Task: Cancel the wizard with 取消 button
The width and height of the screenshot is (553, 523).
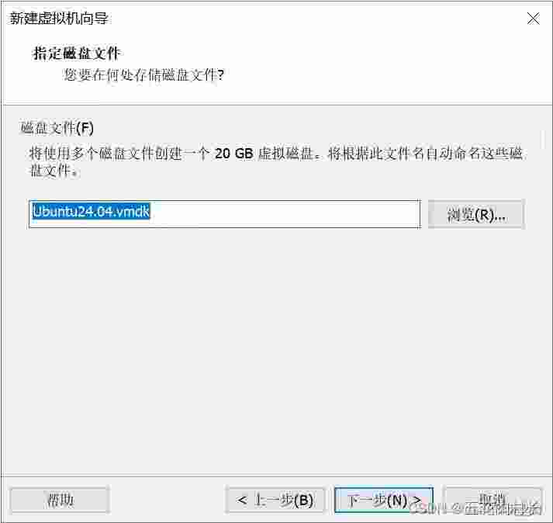Action: (493, 500)
